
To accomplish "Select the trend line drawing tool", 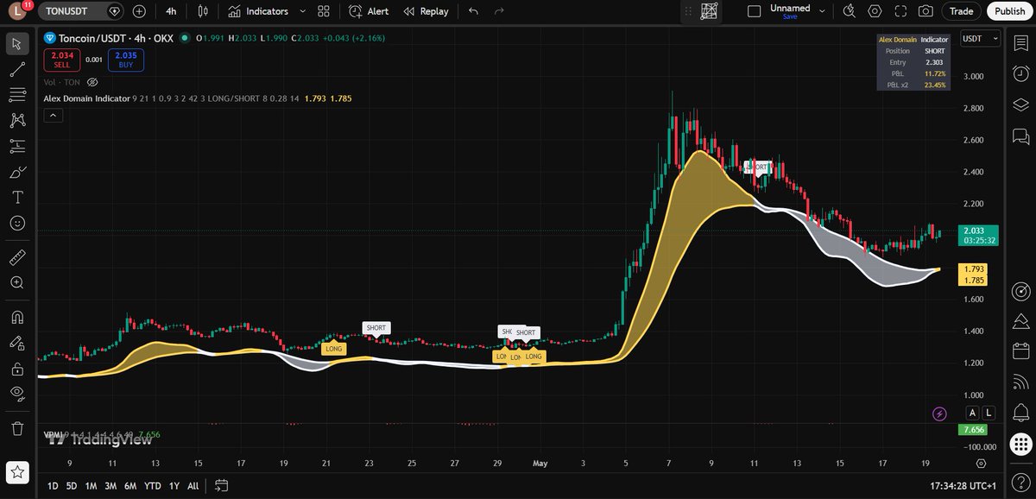I will tap(17, 70).
